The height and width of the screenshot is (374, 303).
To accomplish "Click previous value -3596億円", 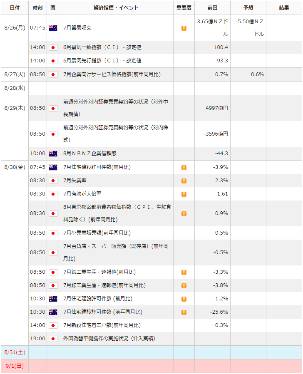I will click(216, 134).
